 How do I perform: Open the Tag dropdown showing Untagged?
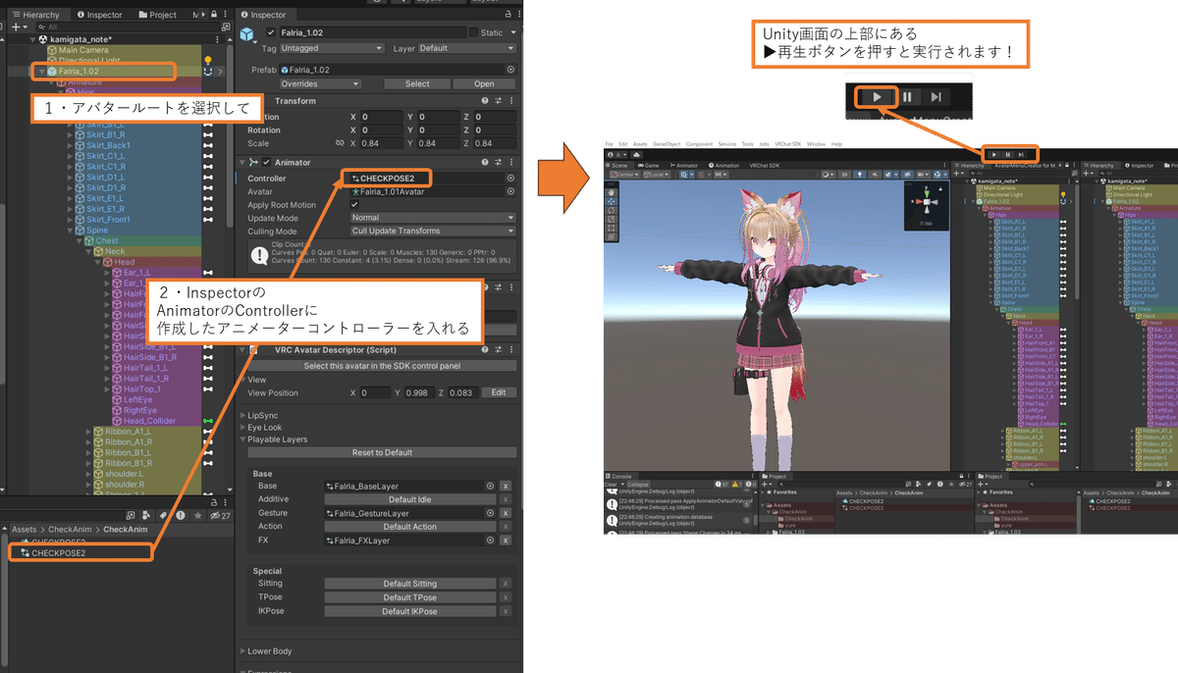pyautogui.click(x=332, y=48)
